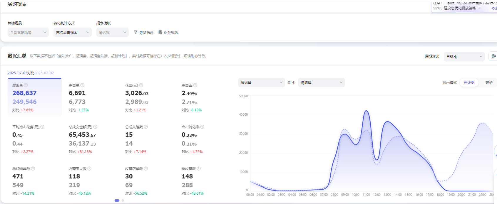The height and width of the screenshot is (204, 497).
Task: Click the help icon next to 展现量
Action: (26, 85)
